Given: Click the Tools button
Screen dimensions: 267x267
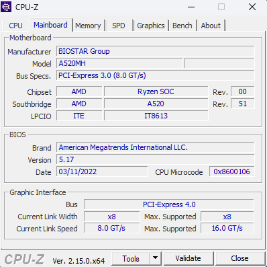Looking at the screenshot, I should pos(131,258).
